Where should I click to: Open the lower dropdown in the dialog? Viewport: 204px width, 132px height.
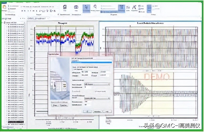click(x=97, y=98)
